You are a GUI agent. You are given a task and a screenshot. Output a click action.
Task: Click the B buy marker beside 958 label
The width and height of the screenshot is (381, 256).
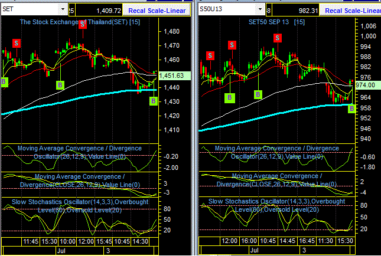coord(351,109)
